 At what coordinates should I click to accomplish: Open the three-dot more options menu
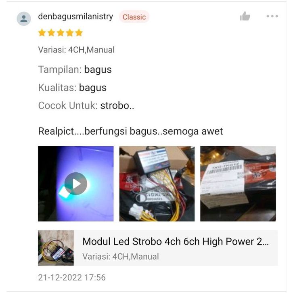click(272, 16)
